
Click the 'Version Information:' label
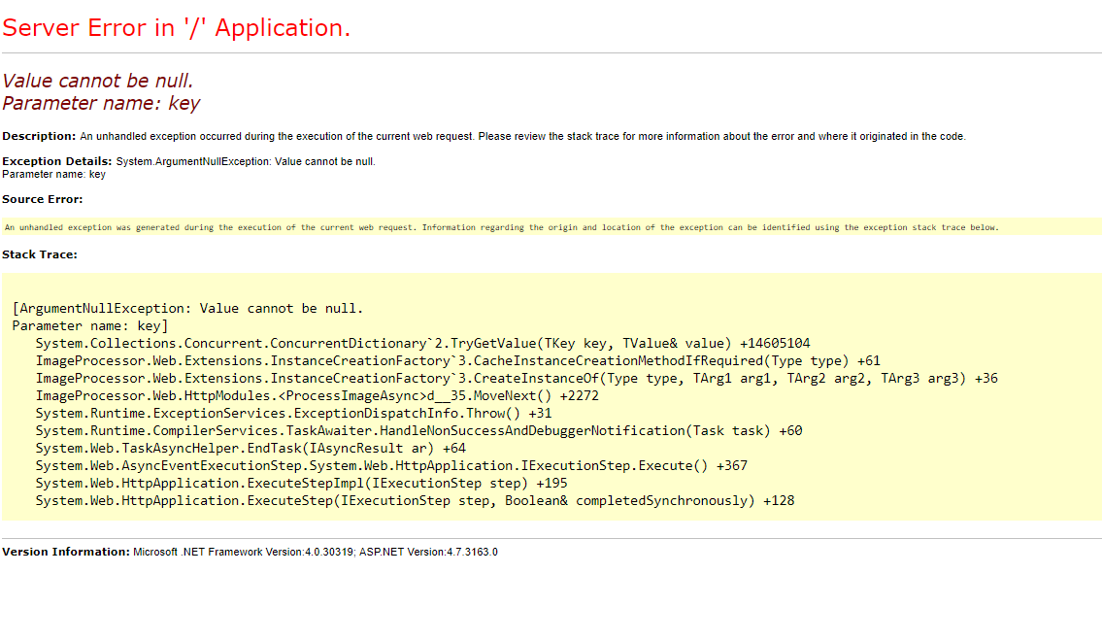(x=66, y=553)
